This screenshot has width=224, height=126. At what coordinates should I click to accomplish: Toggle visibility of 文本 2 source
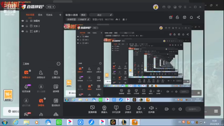(23, 26)
